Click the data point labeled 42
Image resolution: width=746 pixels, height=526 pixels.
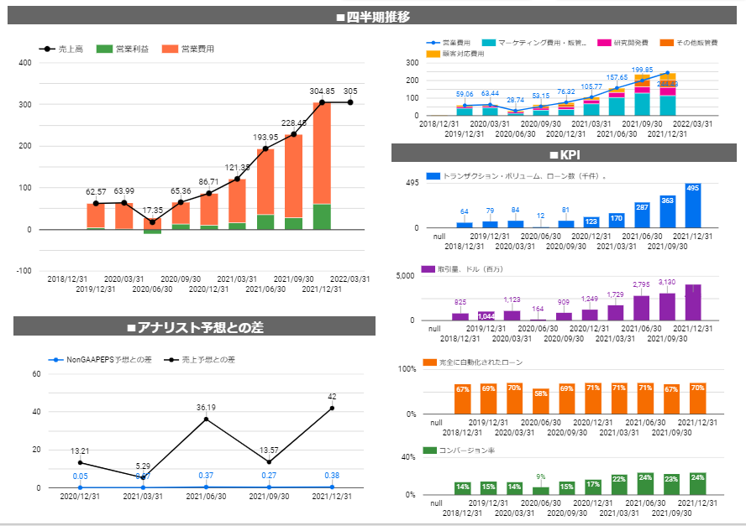click(332, 409)
